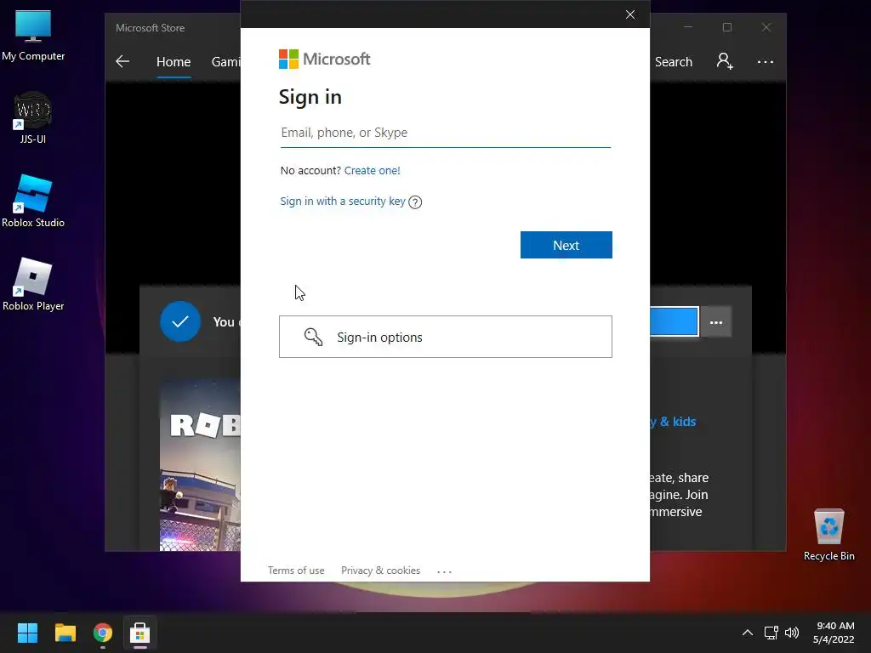Viewport: 871px width, 653px height.
Task: Open Google Chrome from the taskbar
Action: click(103, 633)
